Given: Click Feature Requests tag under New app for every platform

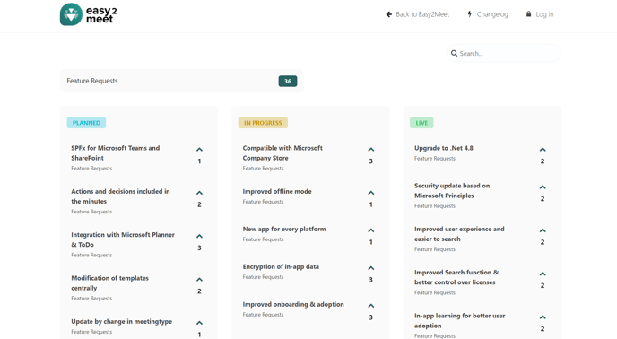Looking at the screenshot, I should [264, 239].
